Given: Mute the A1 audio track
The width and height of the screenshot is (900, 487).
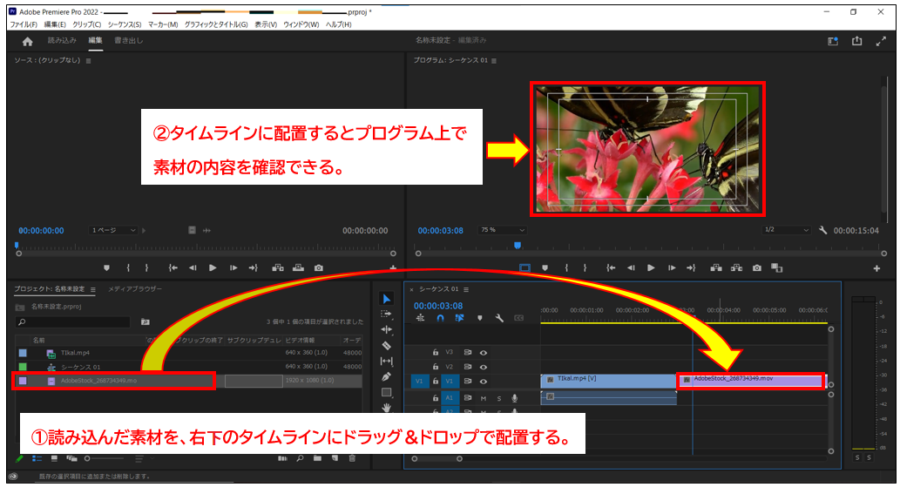Looking at the screenshot, I should (484, 398).
